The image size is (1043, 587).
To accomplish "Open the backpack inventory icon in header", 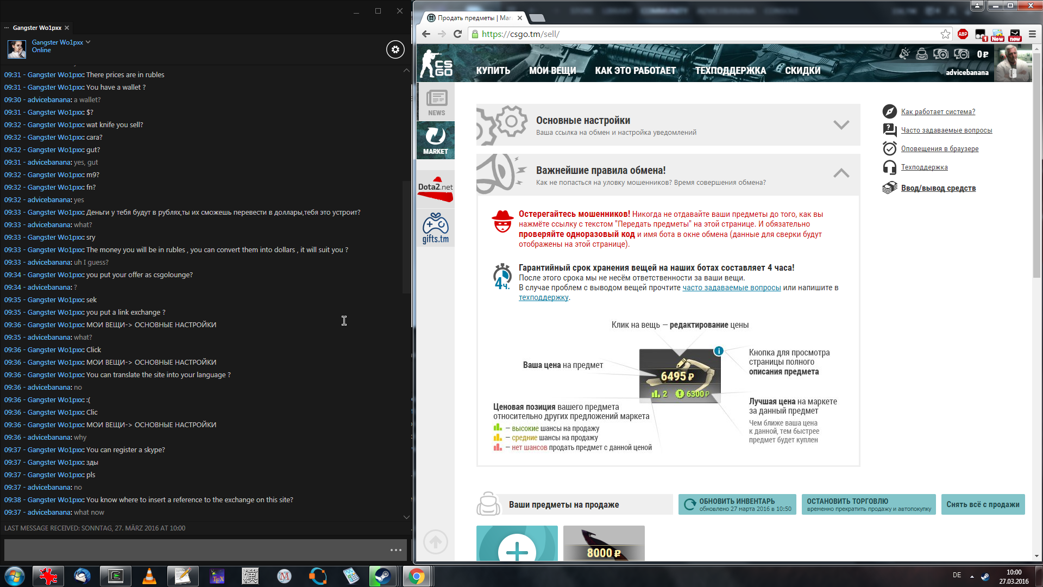I will click(922, 54).
